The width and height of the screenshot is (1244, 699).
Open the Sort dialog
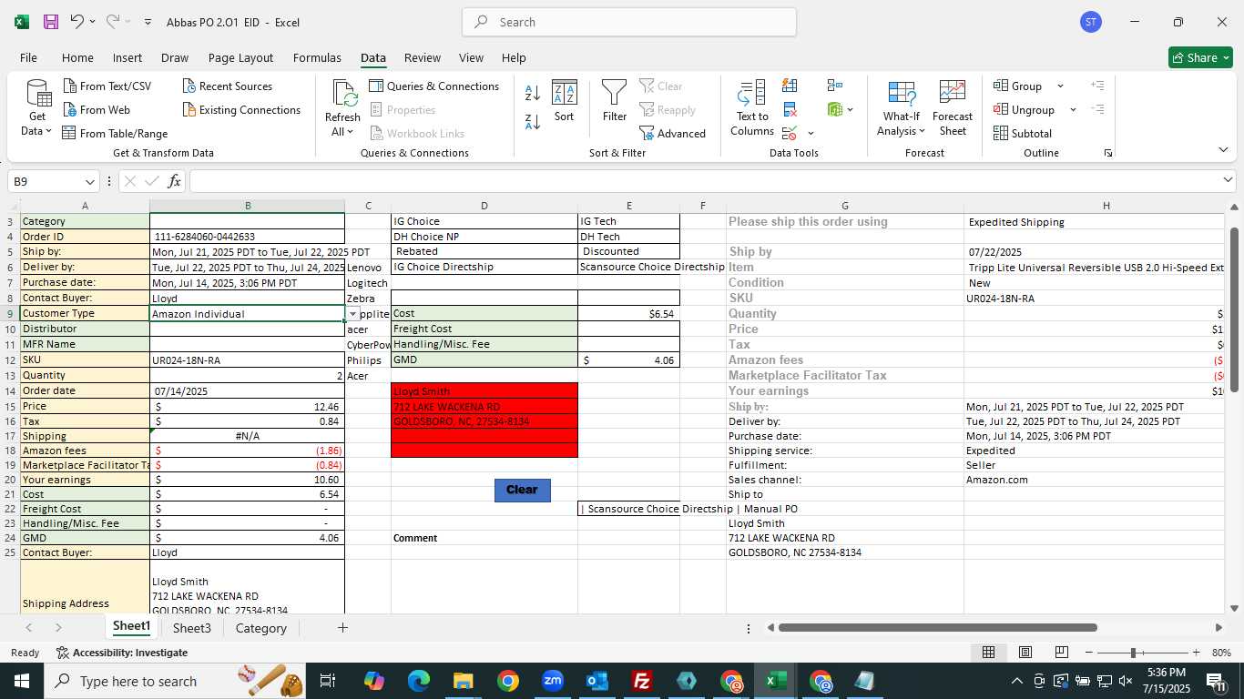(x=565, y=101)
